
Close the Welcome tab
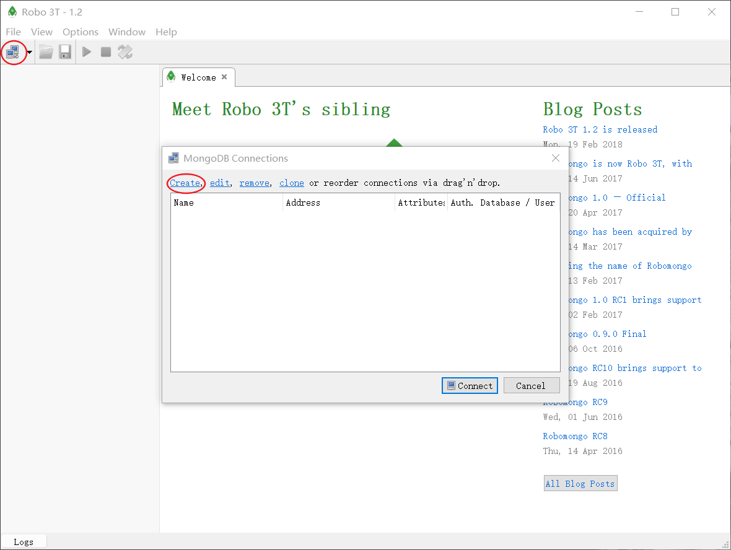coord(224,77)
